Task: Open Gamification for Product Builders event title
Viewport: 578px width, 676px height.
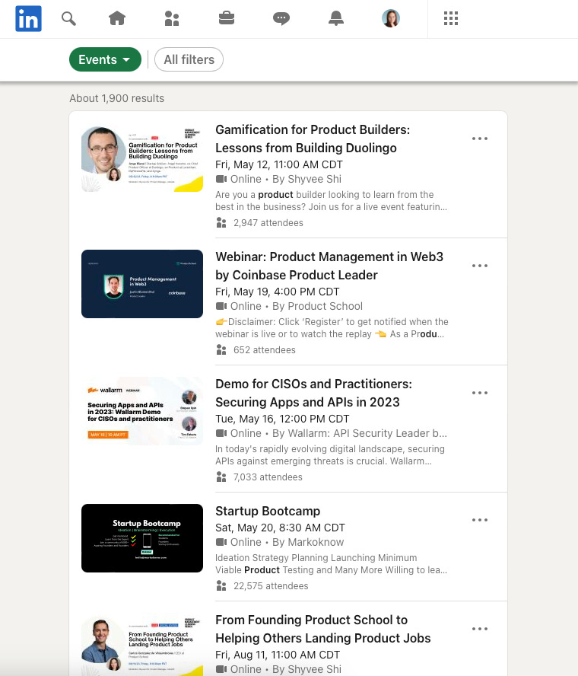Action: [x=313, y=139]
